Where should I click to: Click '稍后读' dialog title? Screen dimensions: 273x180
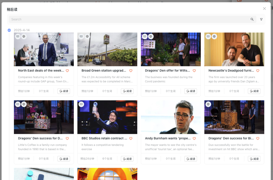coord(12,9)
